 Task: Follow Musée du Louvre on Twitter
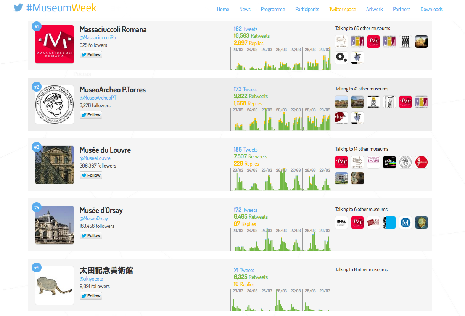(x=91, y=175)
